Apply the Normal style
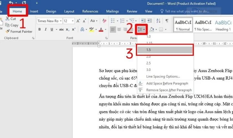Screen dimensions: 233x138 [x=183, y=25]
